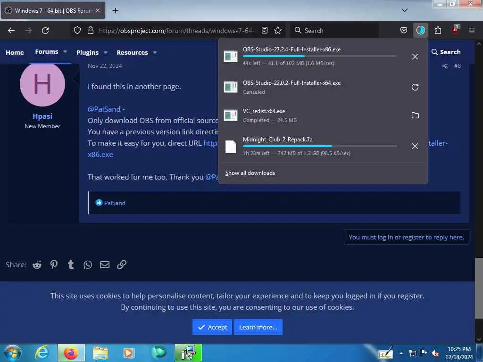Screen dimensions: 483x362
Task: Open the OBS-Studio-27.2.4-Full-Installer-x86.exe download entry
Action: [311, 57]
